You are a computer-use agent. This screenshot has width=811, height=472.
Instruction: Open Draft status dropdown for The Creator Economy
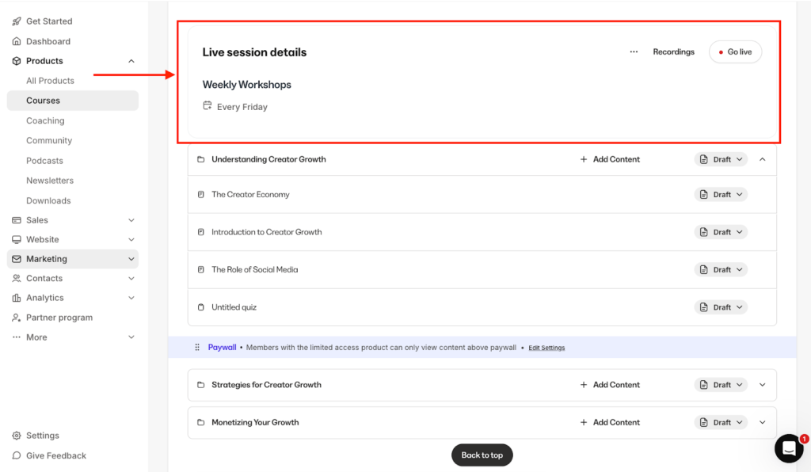click(x=721, y=195)
